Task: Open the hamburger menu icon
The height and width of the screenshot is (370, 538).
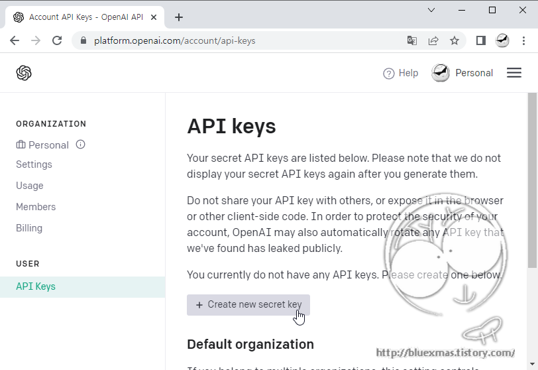Action: 514,73
